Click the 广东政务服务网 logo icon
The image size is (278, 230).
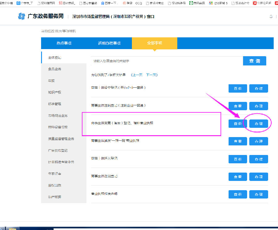point(21,16)
